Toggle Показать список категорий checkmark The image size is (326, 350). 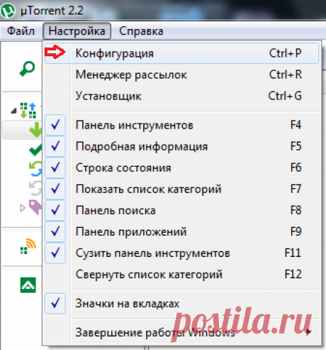tap(55, 189)
